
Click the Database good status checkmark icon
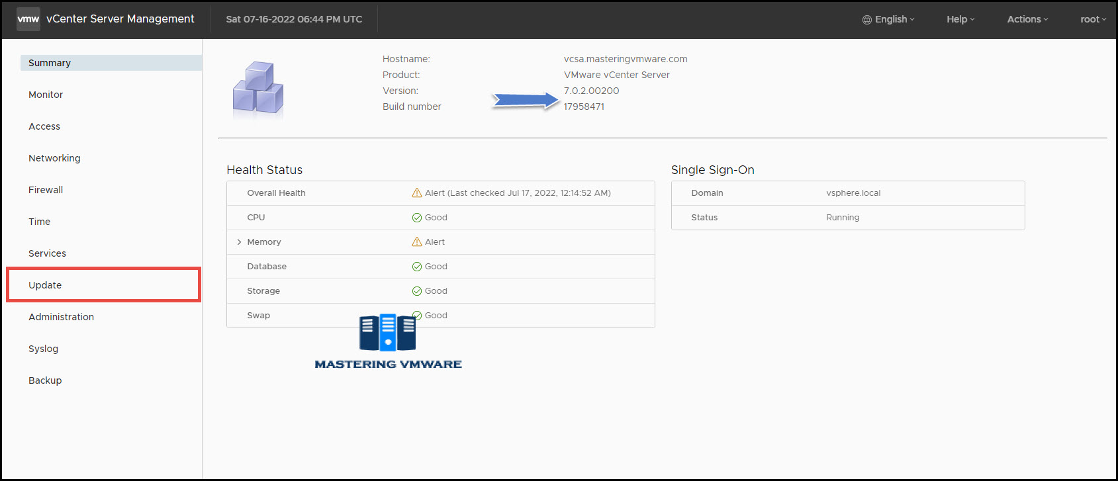417,267
